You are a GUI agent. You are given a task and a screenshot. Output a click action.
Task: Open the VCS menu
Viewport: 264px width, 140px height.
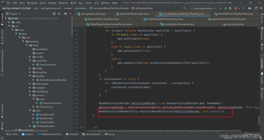[x=96, y=3]
